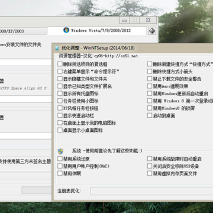Enable 显示已知类型文件扩展名 checkbox
The height and width of the screenshot is (213, 213).
click(x=60, y=86)
